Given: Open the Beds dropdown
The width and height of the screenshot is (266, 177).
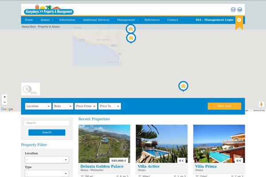Looking at the screenshot, I should (63, 106).
